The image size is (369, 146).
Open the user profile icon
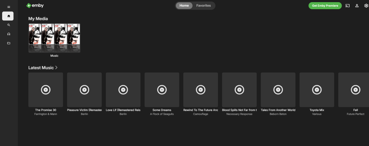tap(357, 6)
